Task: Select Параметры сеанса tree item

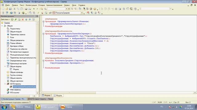Action: (x=18, y=35)
